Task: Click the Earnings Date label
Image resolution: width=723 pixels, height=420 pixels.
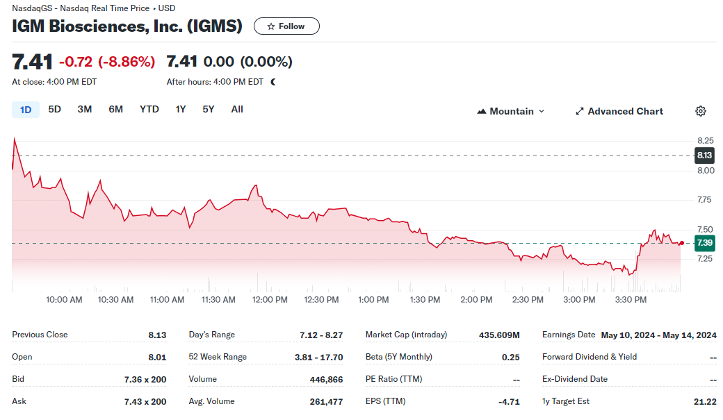Action: (569, 335)
